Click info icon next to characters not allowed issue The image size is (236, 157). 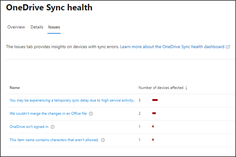click(103, 140)
